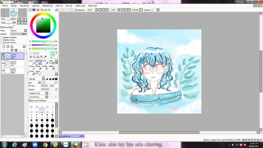The width and height of the screenshot is (263, 148).
Task: Open the simple circle brush shape dropdown
Action: (39, 93)
